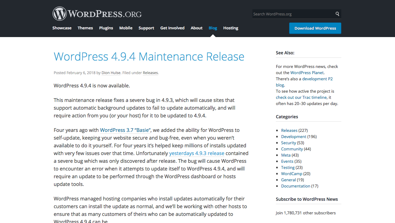Open the About menu item
395x223 pixels.
[x=197, y=28]
